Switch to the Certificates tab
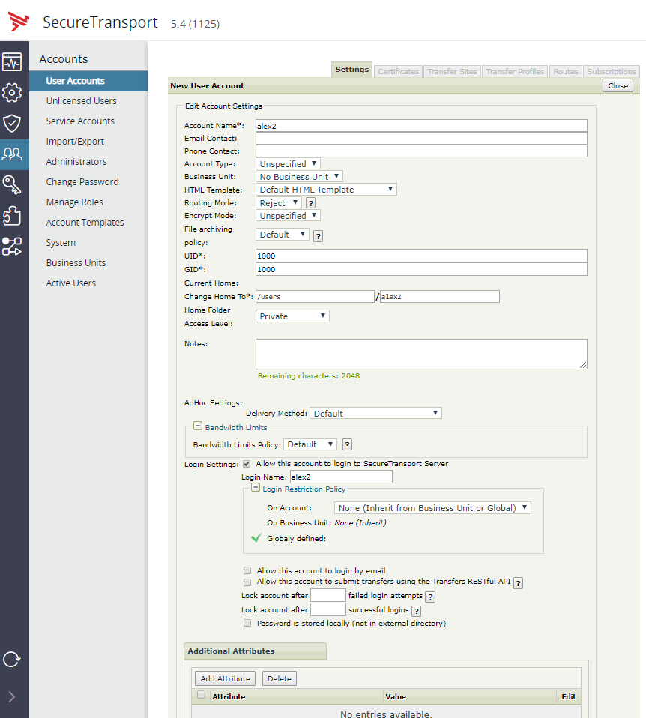The image size is (646, 718). tap(398, 72)
